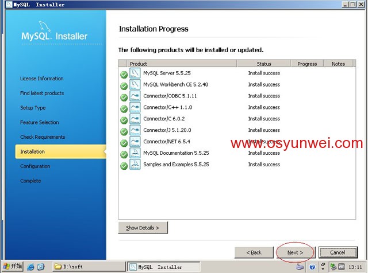Go to the Configuration step

click(x=35, y=166)
